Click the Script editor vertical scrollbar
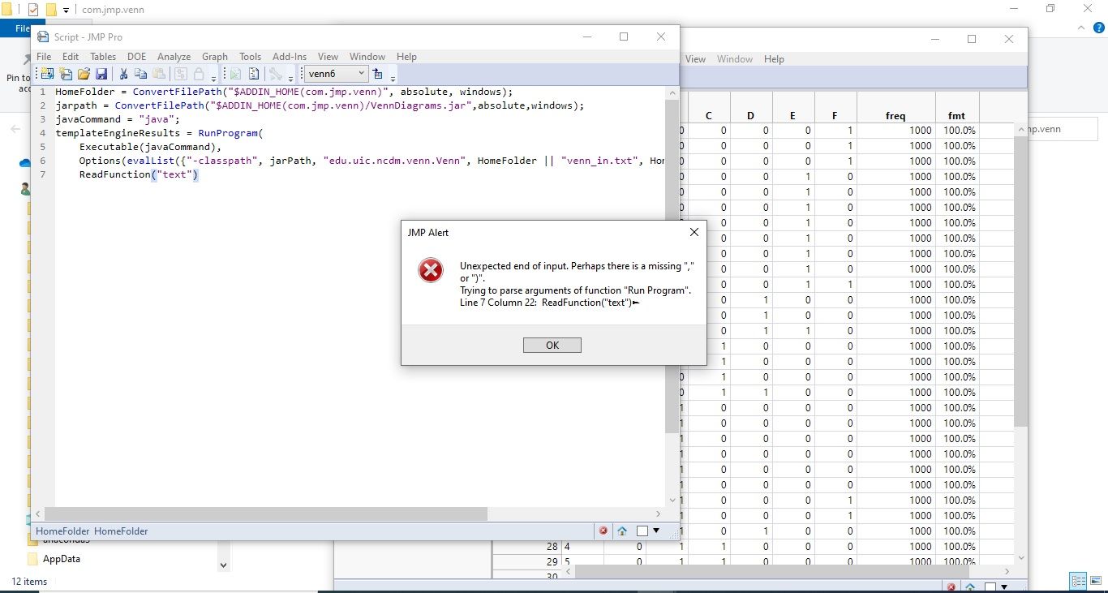The width and height of the screenshot is (1108, 593). [x=671, y=266]
